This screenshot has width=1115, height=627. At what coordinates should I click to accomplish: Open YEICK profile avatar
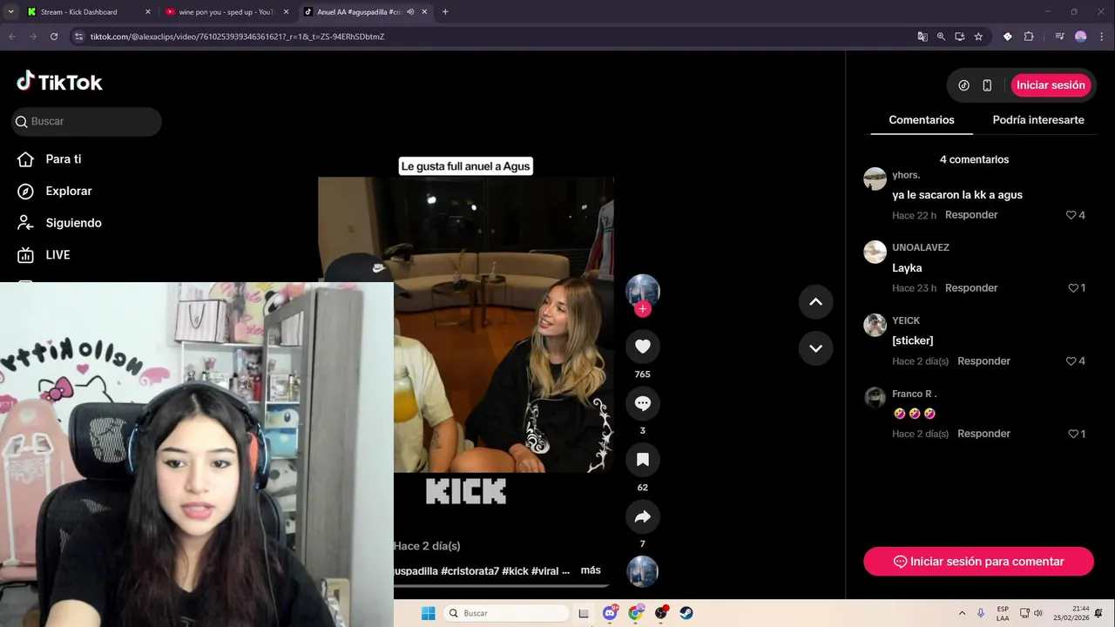pyautogui.click(x=875, y=325)
